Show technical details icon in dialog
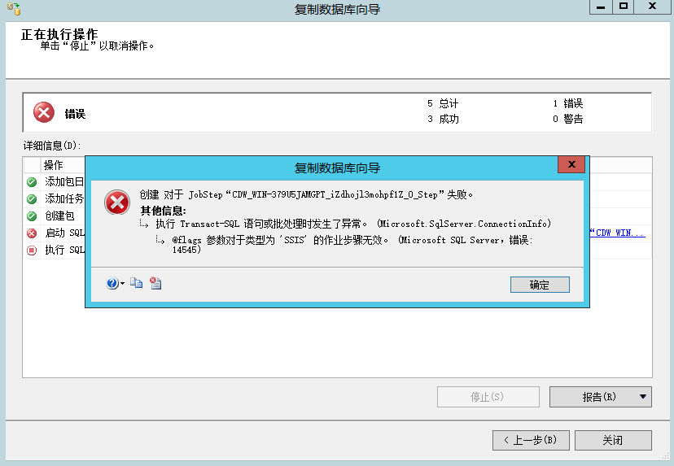Viewport: 674px width, 466px height. tap(155, 283)
